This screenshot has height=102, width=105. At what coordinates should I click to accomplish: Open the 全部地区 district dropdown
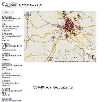pyautogui.click(x=7, y=12)
